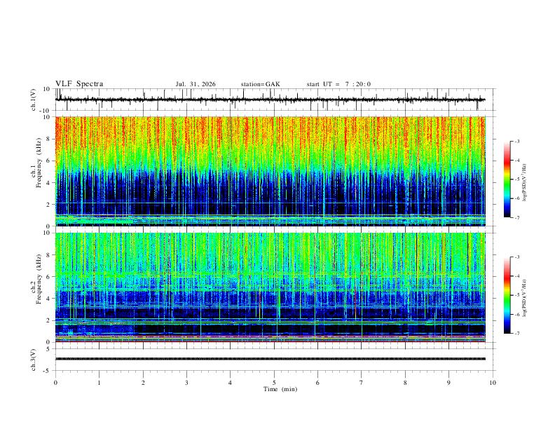Click the ch.1(V) axis label
555x429 pixels.
[34, 100]
